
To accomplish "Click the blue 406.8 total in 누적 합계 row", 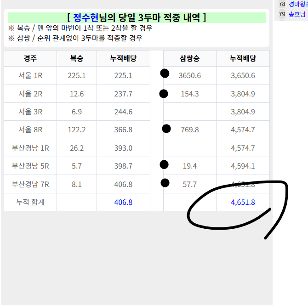I will pos(123,202).
